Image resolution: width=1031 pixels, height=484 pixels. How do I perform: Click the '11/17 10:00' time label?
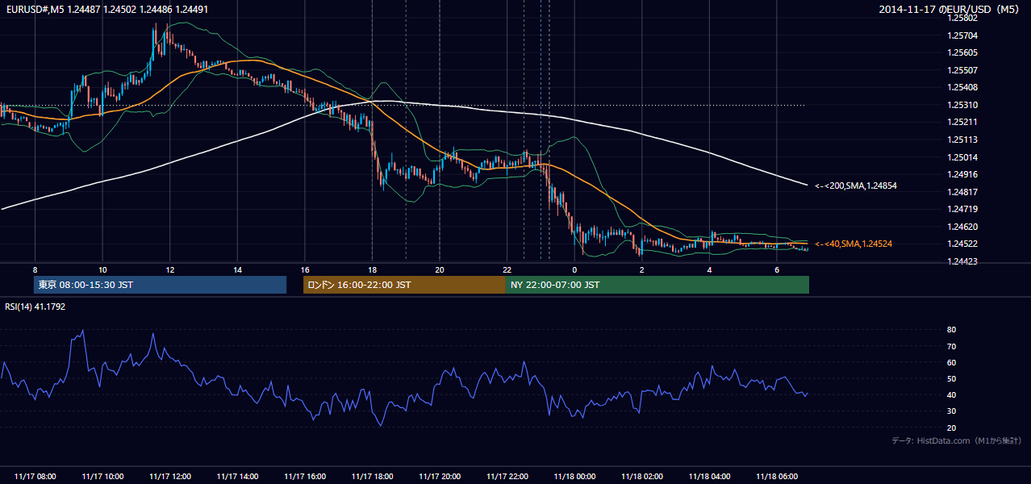pyautogui.click(x=102, y=477)
